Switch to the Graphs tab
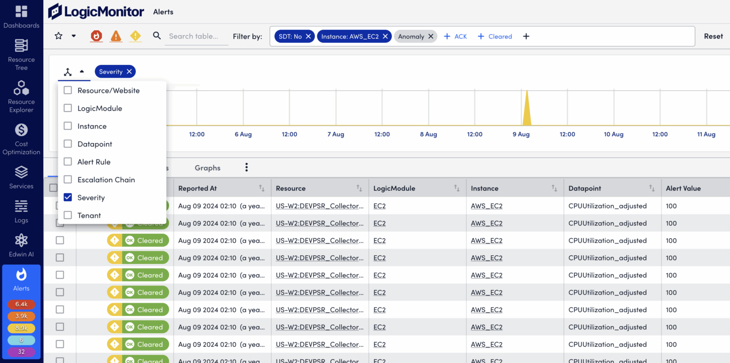Screen dimensions: 730x363 point(207,168)
